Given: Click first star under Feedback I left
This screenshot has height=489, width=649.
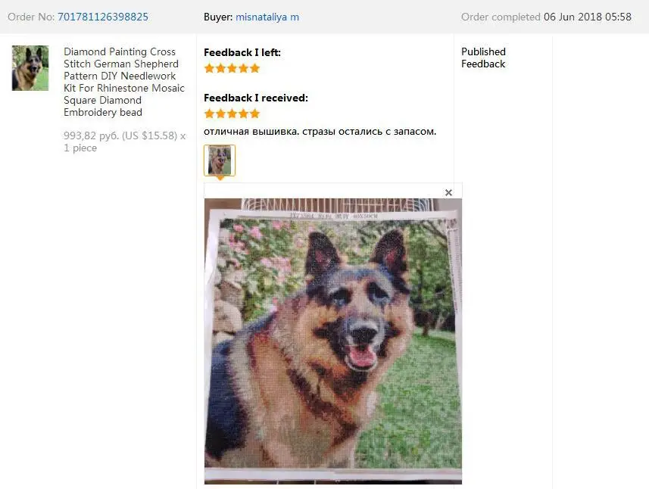Looking at the screenshot, I should [x=210, y=68].
